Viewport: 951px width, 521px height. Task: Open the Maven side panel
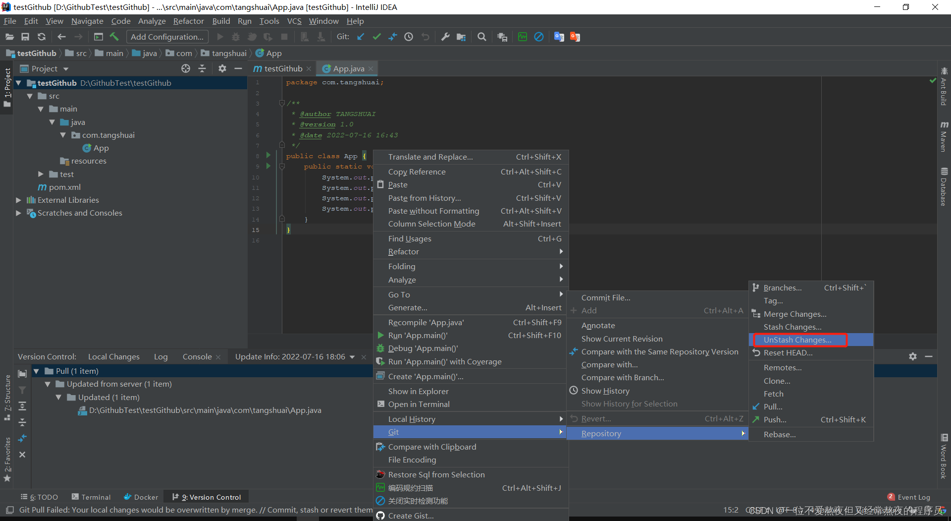coord(944,136)
